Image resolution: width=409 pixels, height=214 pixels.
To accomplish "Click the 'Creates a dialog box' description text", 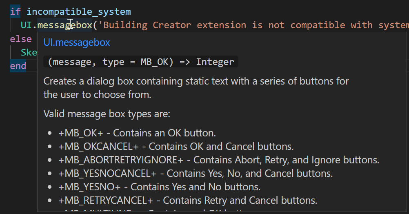I will coord(196,88).
